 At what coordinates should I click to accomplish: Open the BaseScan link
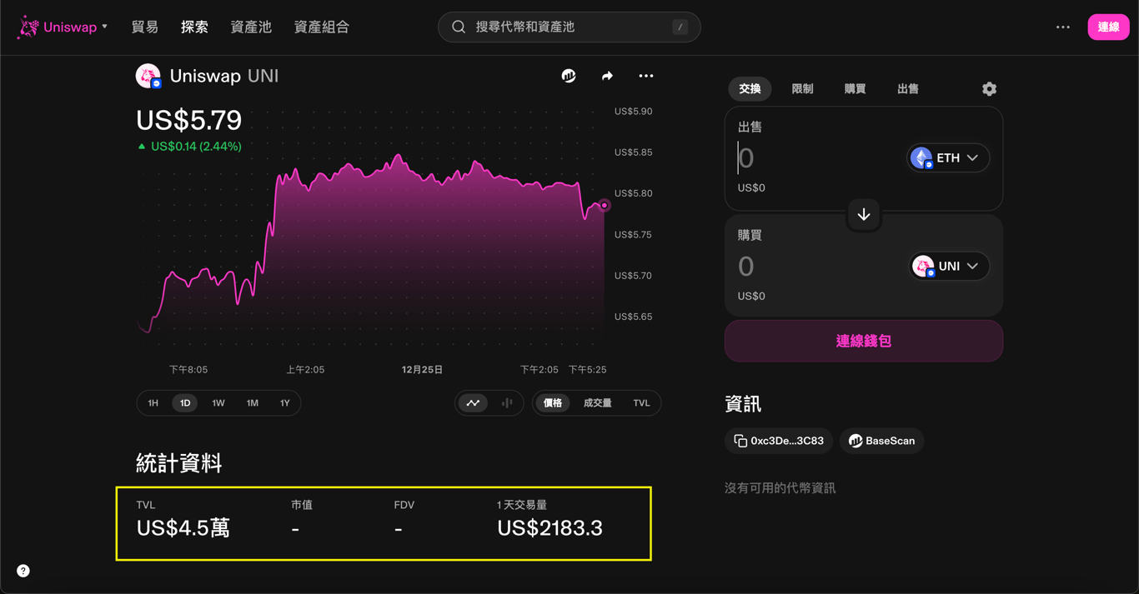[881, 441]
